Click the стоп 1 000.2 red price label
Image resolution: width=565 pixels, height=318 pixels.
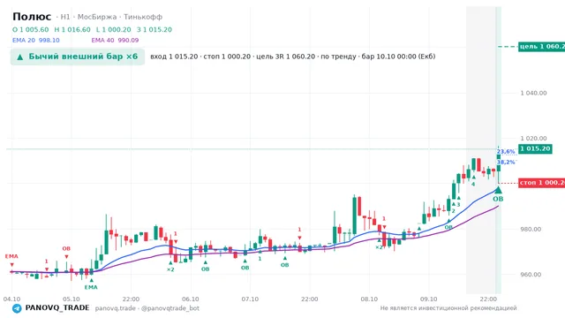(x=541, y=183)
